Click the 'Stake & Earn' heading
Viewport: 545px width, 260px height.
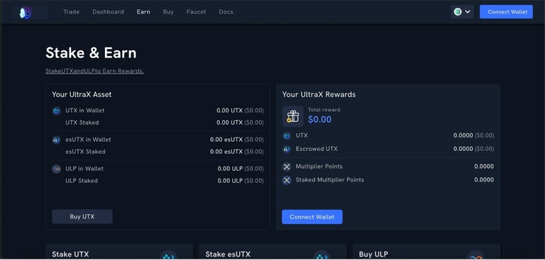pyautogui.click(x=91, y=53)
